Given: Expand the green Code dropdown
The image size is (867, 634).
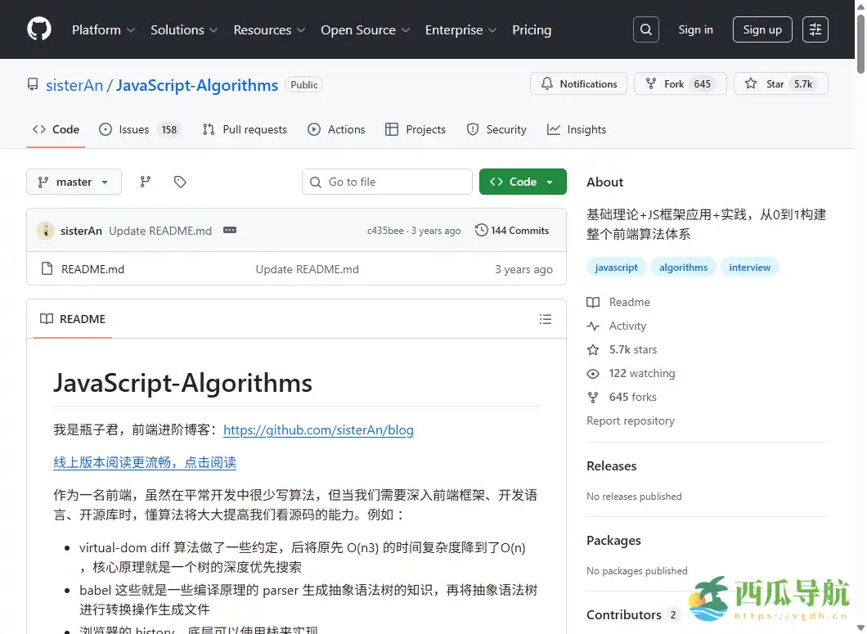Looking at the screenshot, I should click(x=523, y=182).
